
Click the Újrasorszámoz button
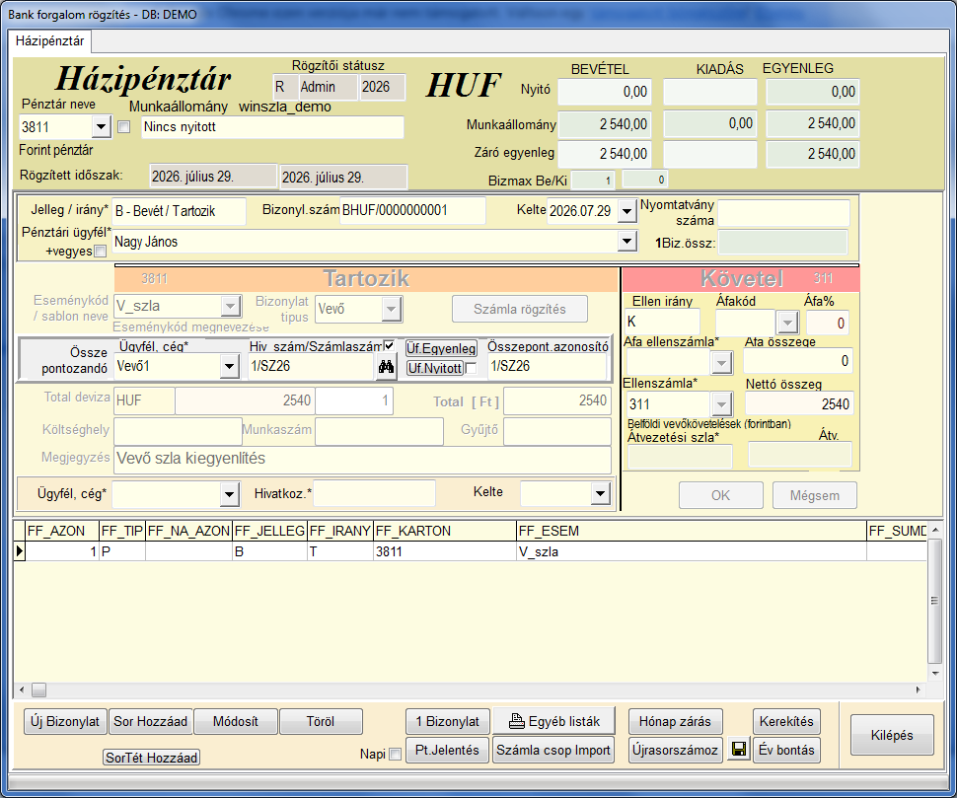point(675,750)
